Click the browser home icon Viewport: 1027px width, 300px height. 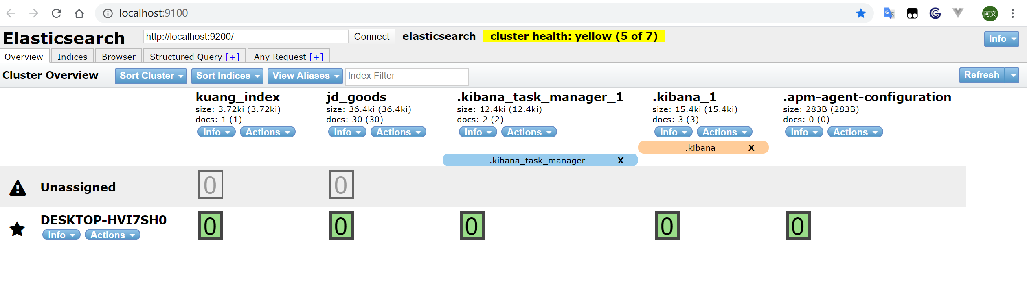[x=80, y=13]
